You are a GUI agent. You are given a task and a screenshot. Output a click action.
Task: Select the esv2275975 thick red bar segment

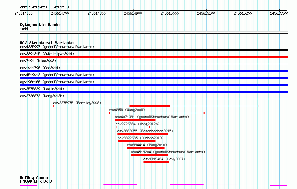click(150, 106)
